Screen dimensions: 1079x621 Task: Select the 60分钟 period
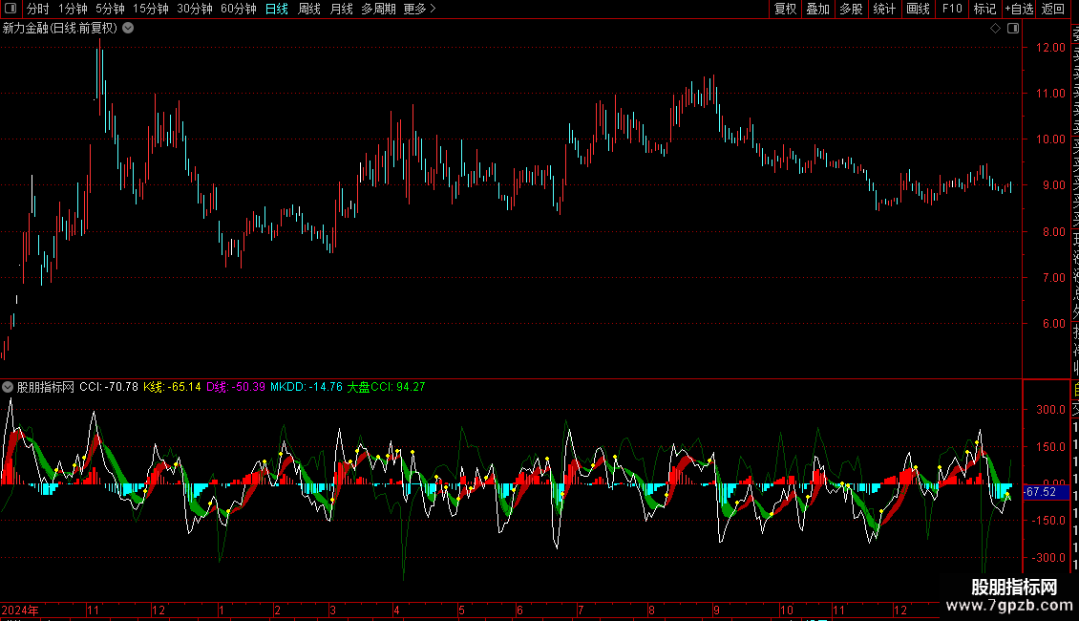(x=238, y=9)
